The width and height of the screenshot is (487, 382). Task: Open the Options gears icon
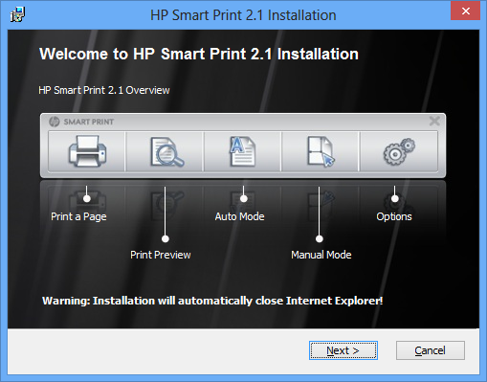click(x=399, y=151)
